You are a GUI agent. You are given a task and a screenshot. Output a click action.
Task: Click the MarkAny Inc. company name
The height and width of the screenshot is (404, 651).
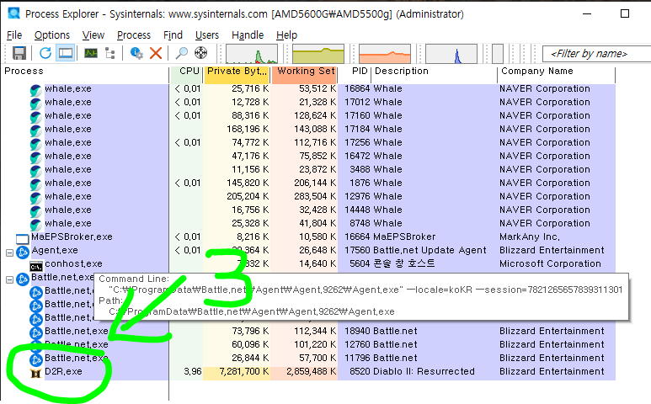point(530,237)
